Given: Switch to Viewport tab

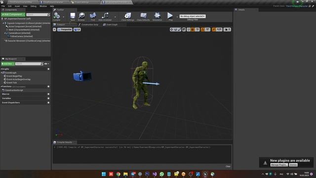Looking at the screenshot, I should click(60, 25).
